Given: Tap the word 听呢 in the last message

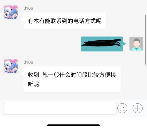Looking at the screenshot, I should coord(34,84).
